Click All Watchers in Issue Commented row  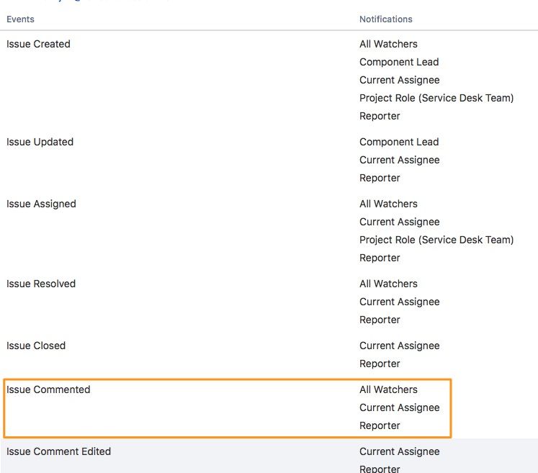(388, 389)
